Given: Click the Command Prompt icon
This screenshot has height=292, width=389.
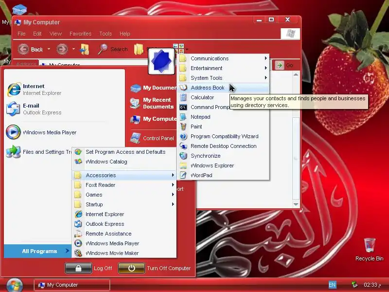Looking at the screenshot, I should point(183,107).
